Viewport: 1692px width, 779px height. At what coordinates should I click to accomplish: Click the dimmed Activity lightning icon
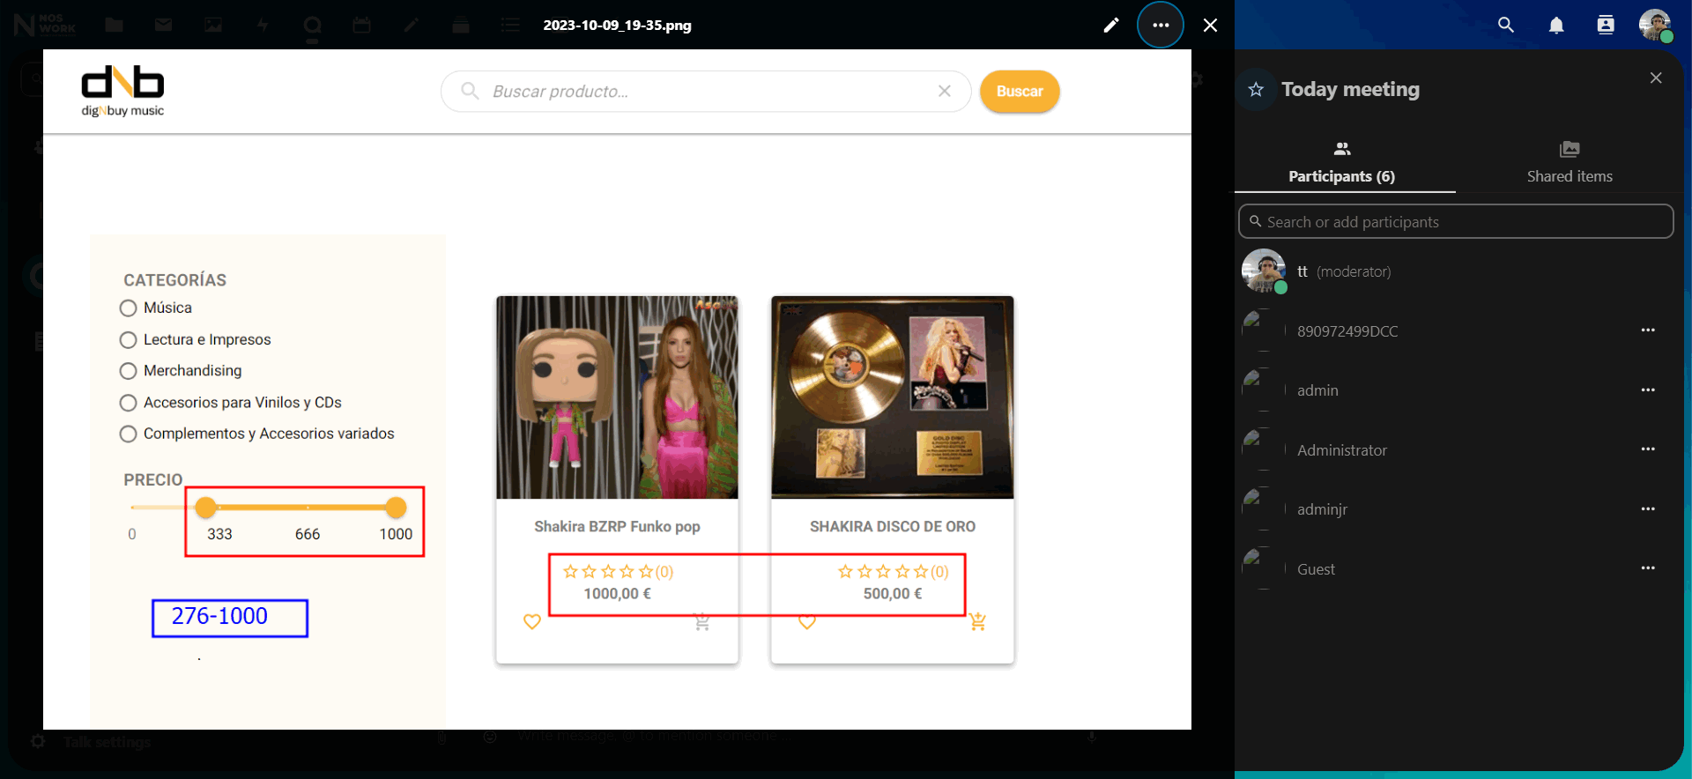click(263, 25)
